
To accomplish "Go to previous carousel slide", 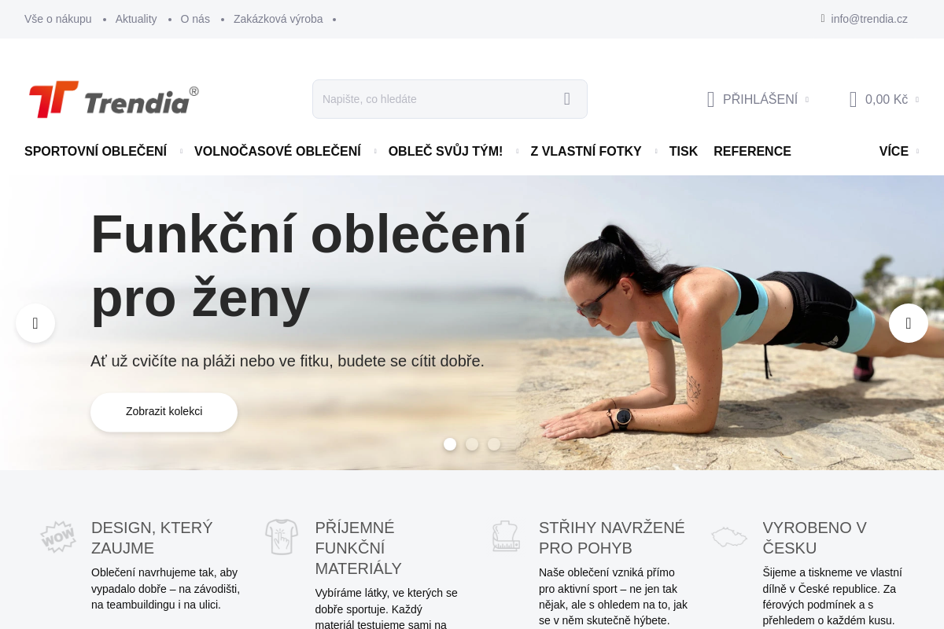I will tap(35, 323).
